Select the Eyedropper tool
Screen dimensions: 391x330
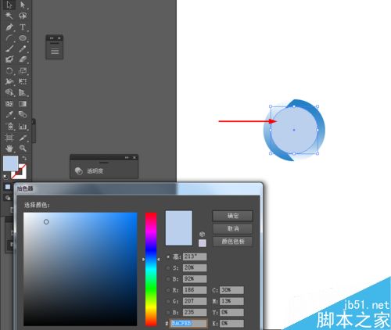9,115
